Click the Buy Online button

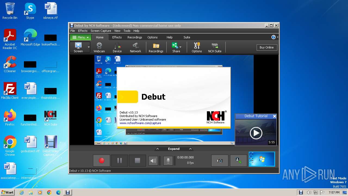[x=266, y=47]
